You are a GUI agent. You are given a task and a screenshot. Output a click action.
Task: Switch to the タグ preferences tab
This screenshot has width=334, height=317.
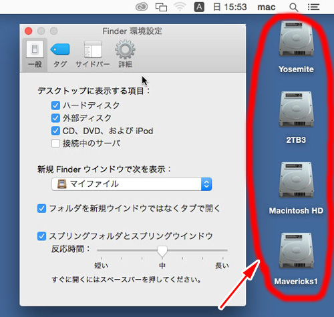click(60, 55)
